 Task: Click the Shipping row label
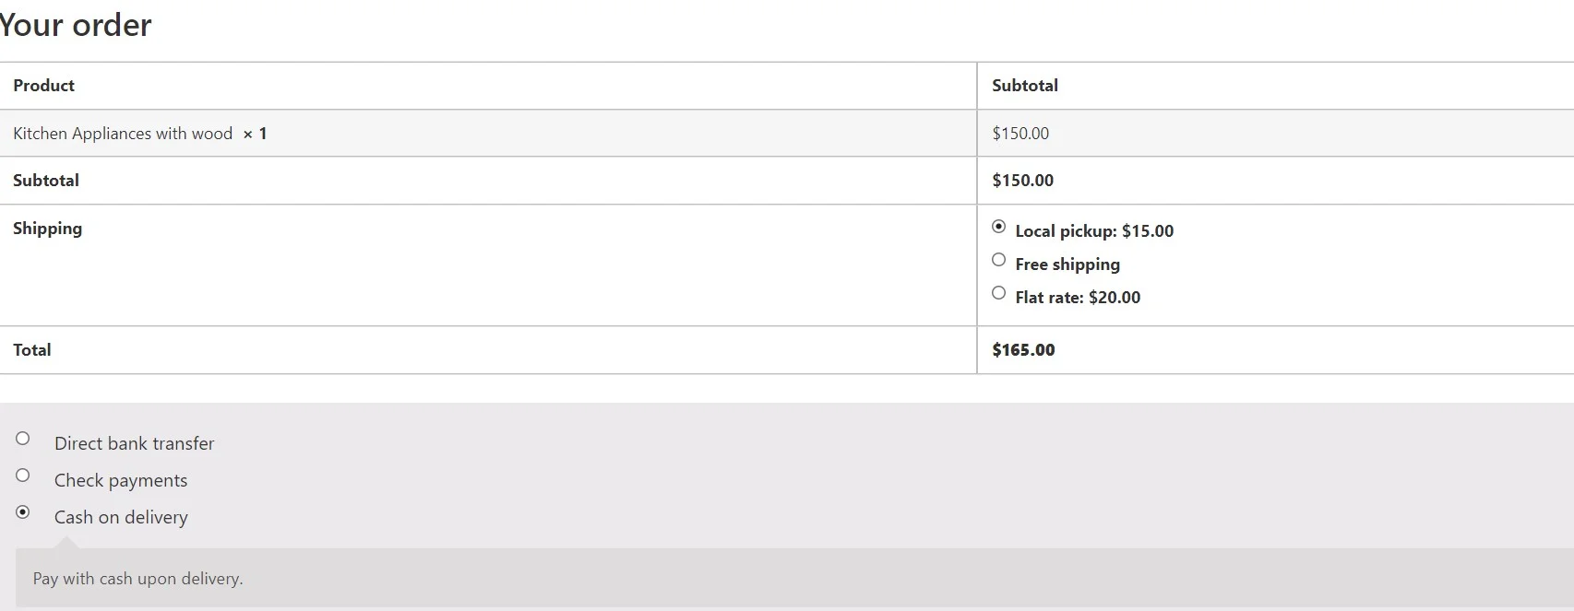tap(47, 229)
